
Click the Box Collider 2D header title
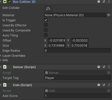click(x=24, y=2)
